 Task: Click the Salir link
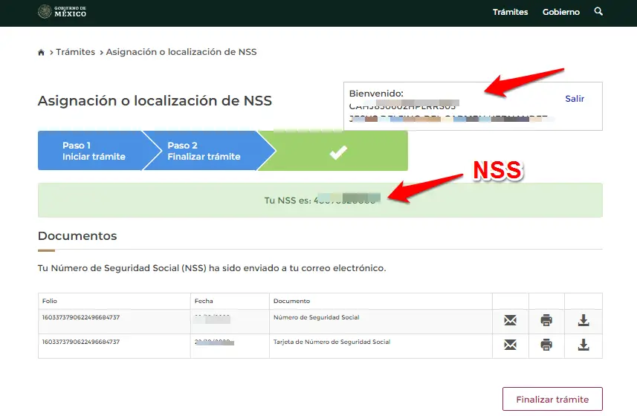pyautogui.click(x=575, y=99)
